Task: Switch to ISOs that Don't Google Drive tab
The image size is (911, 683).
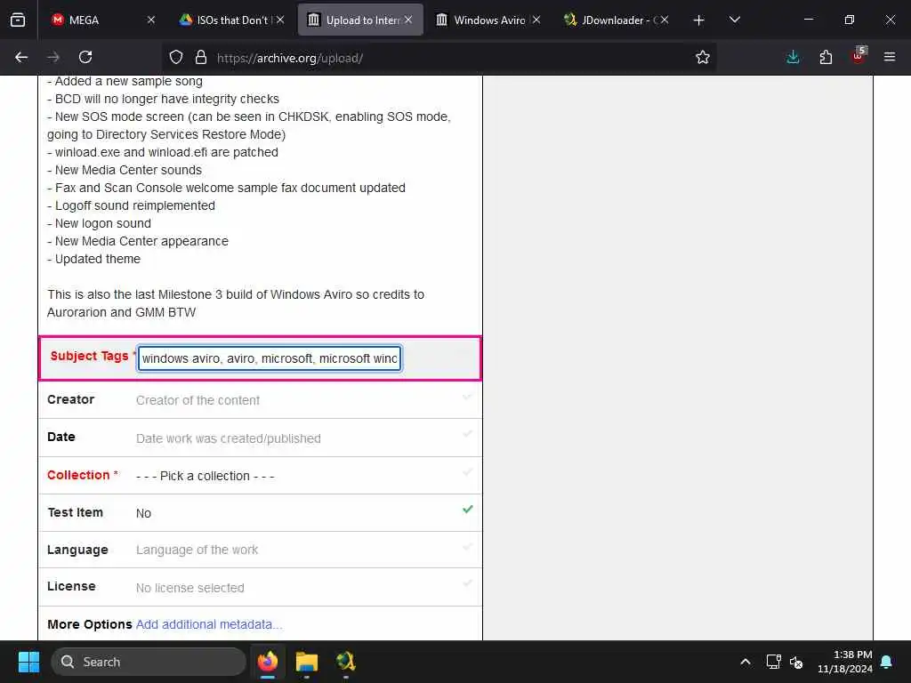Action: point(231,20)
